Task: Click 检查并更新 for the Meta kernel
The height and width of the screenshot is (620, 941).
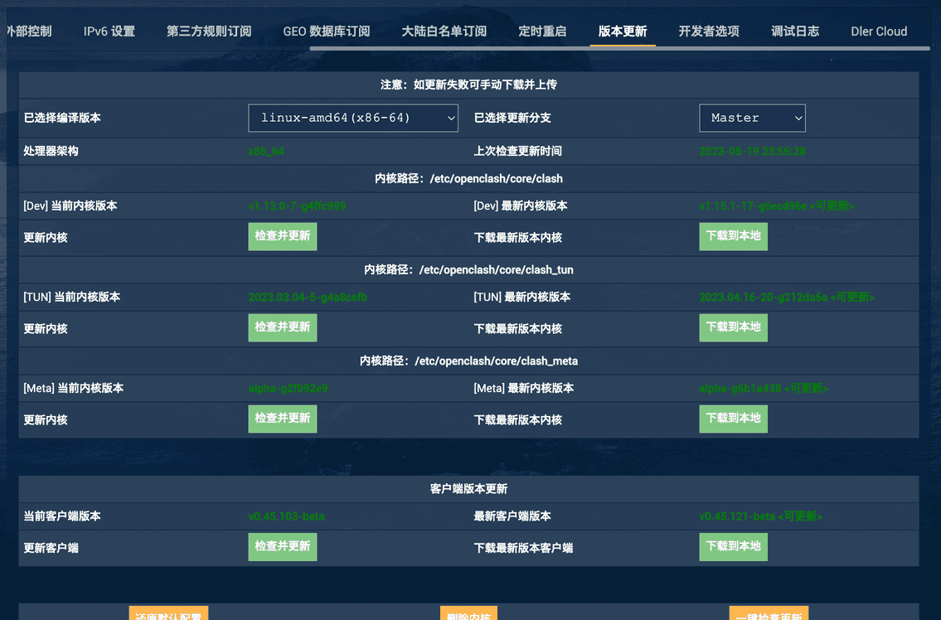Action: pyautogui.click(x=282, y=419)
